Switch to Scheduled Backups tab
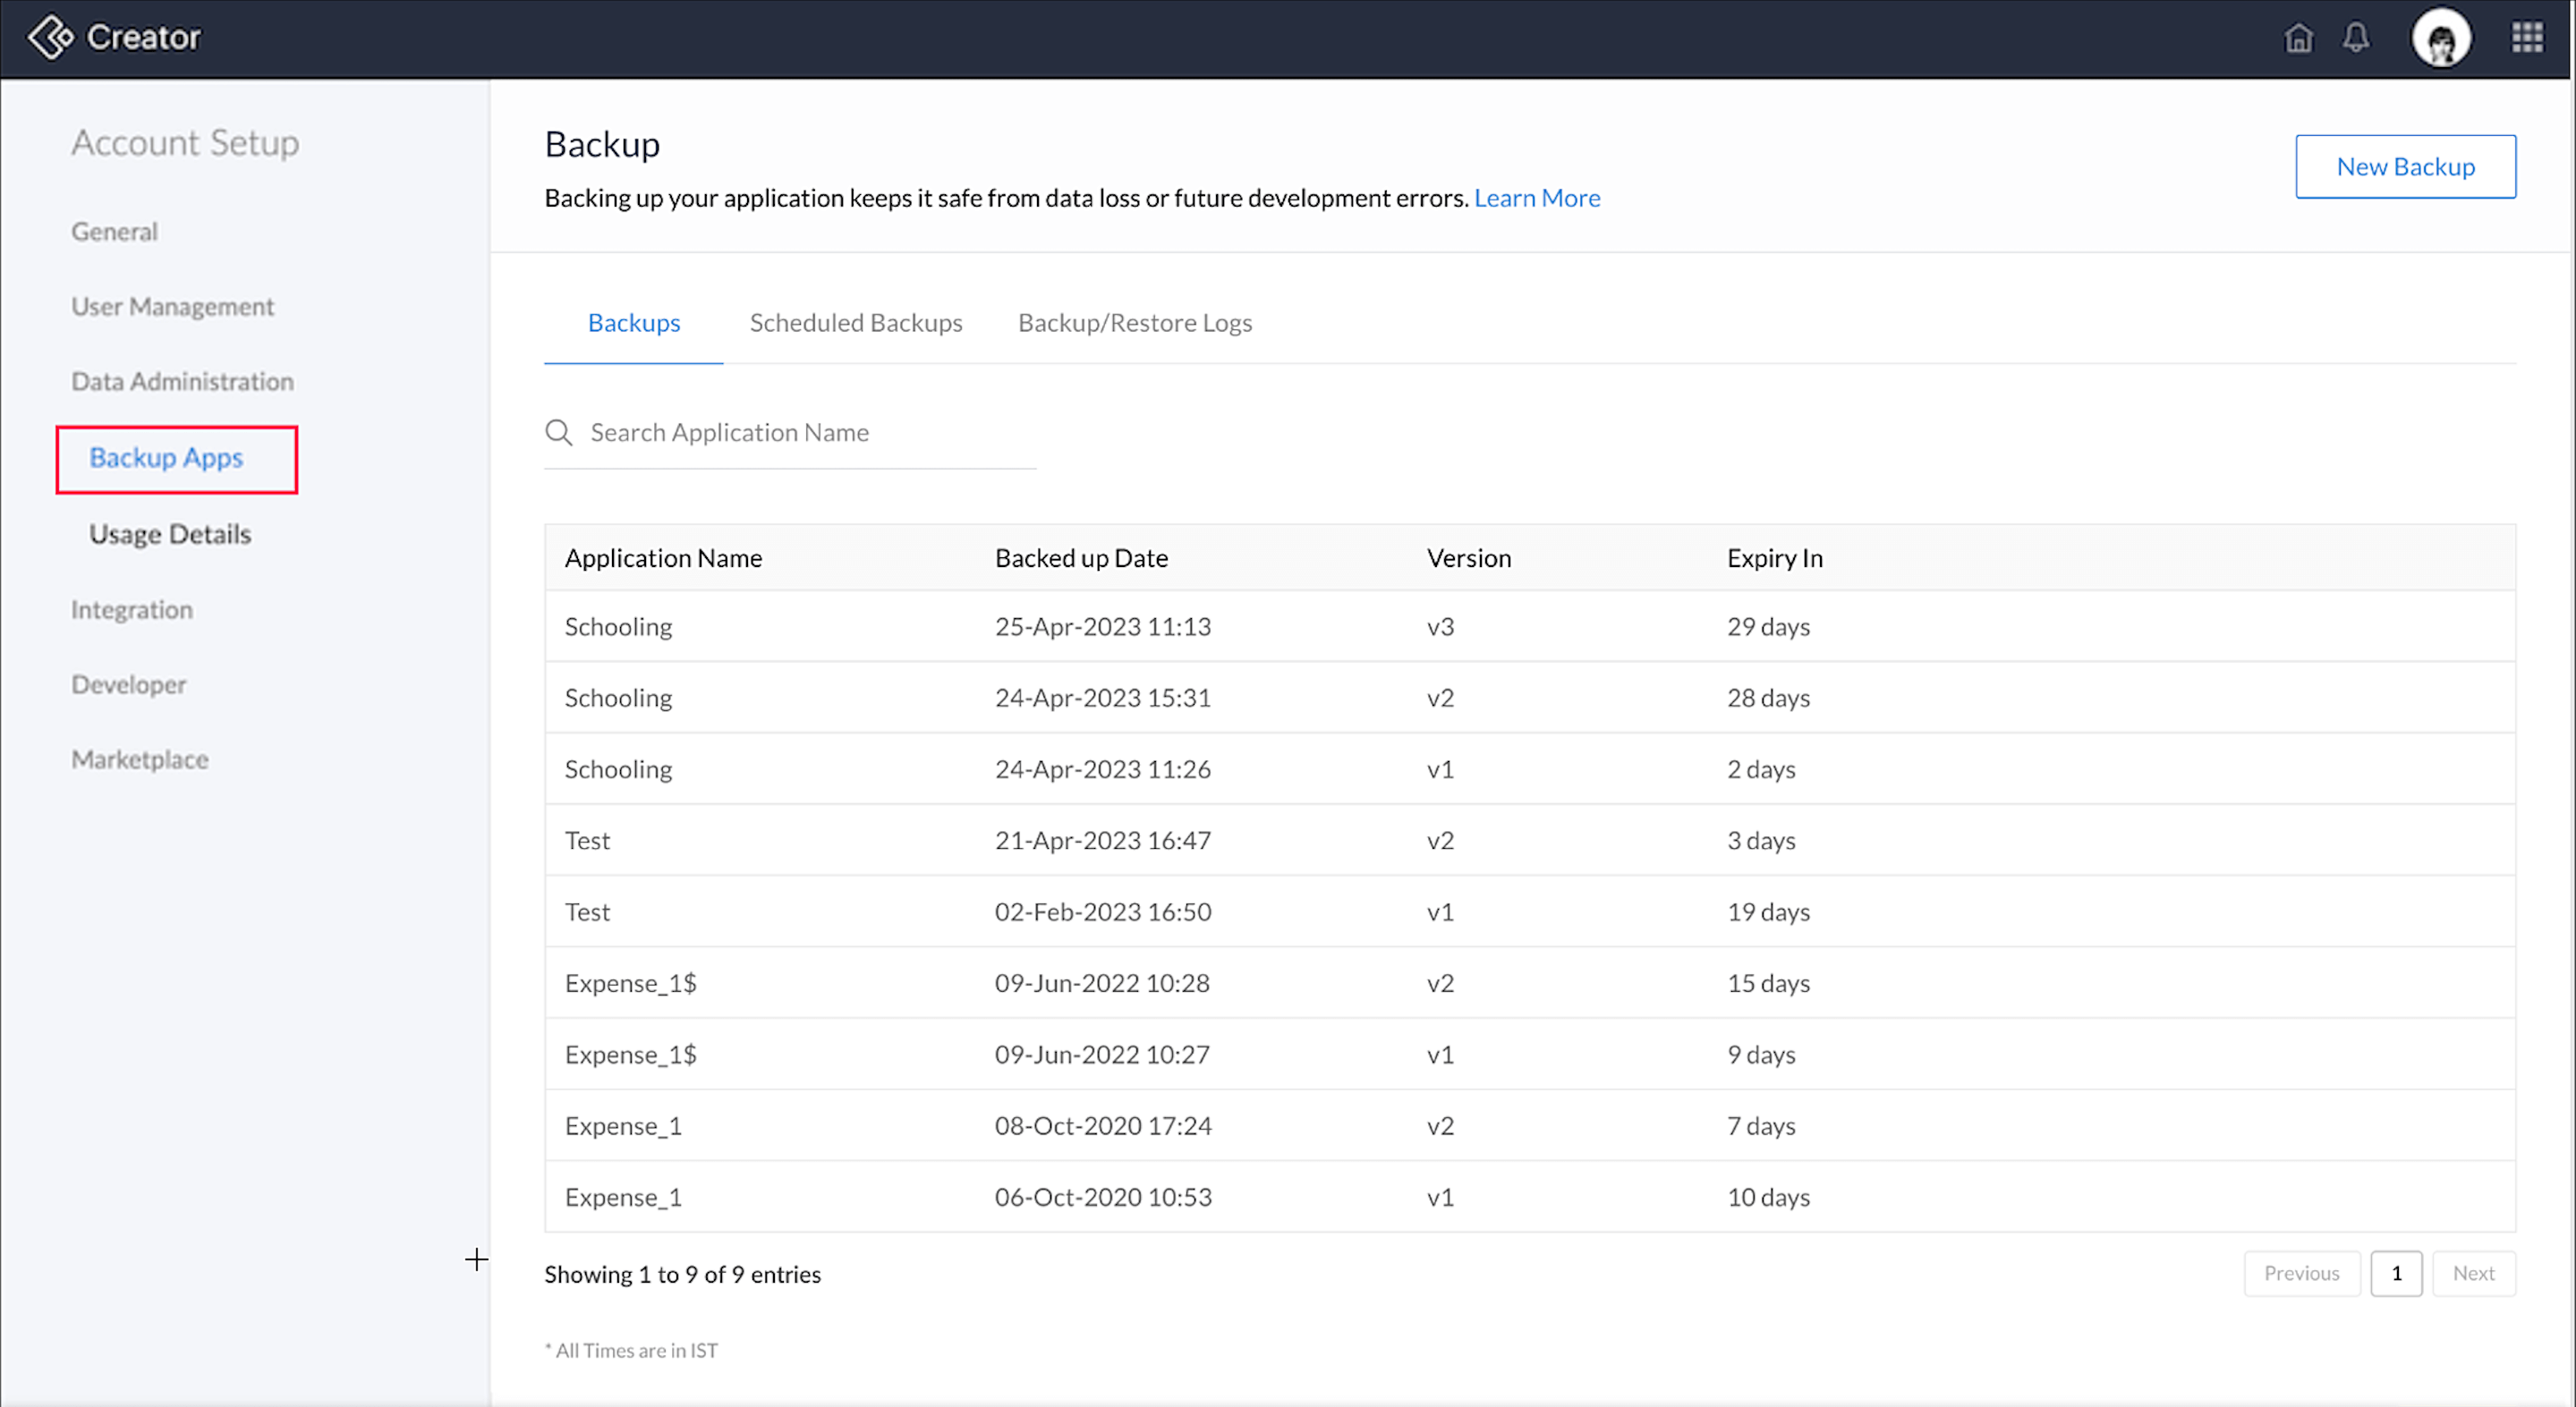 click(856, 323)
